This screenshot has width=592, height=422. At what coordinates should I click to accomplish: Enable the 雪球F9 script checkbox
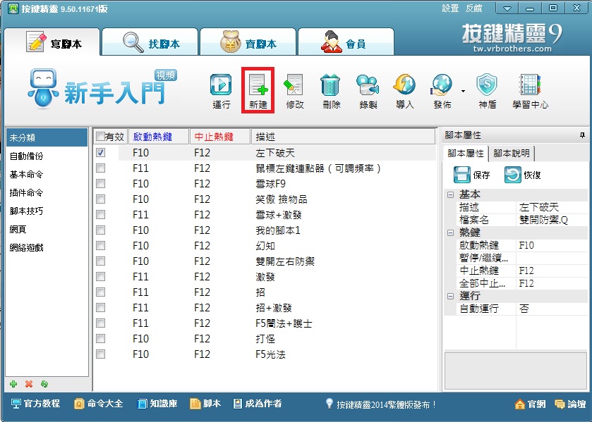(x=100, y=183)
